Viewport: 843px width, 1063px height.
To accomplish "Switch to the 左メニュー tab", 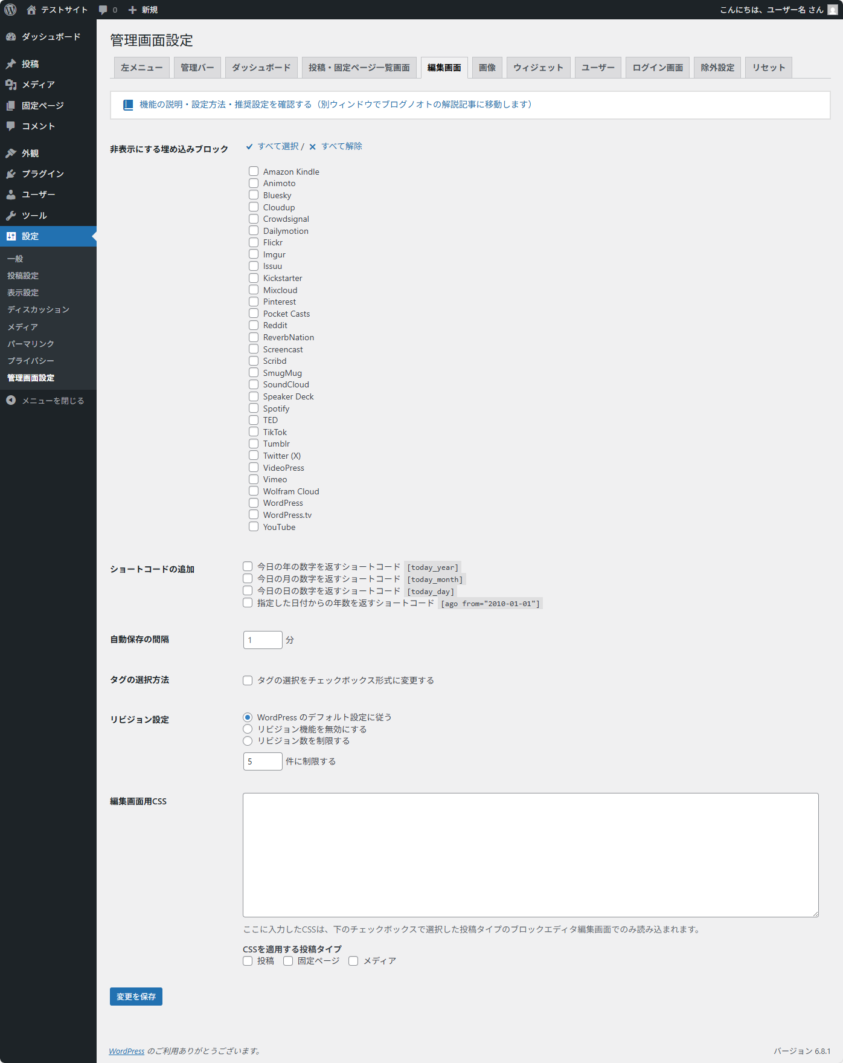I will pyautogui.click(x=142, y=68).
